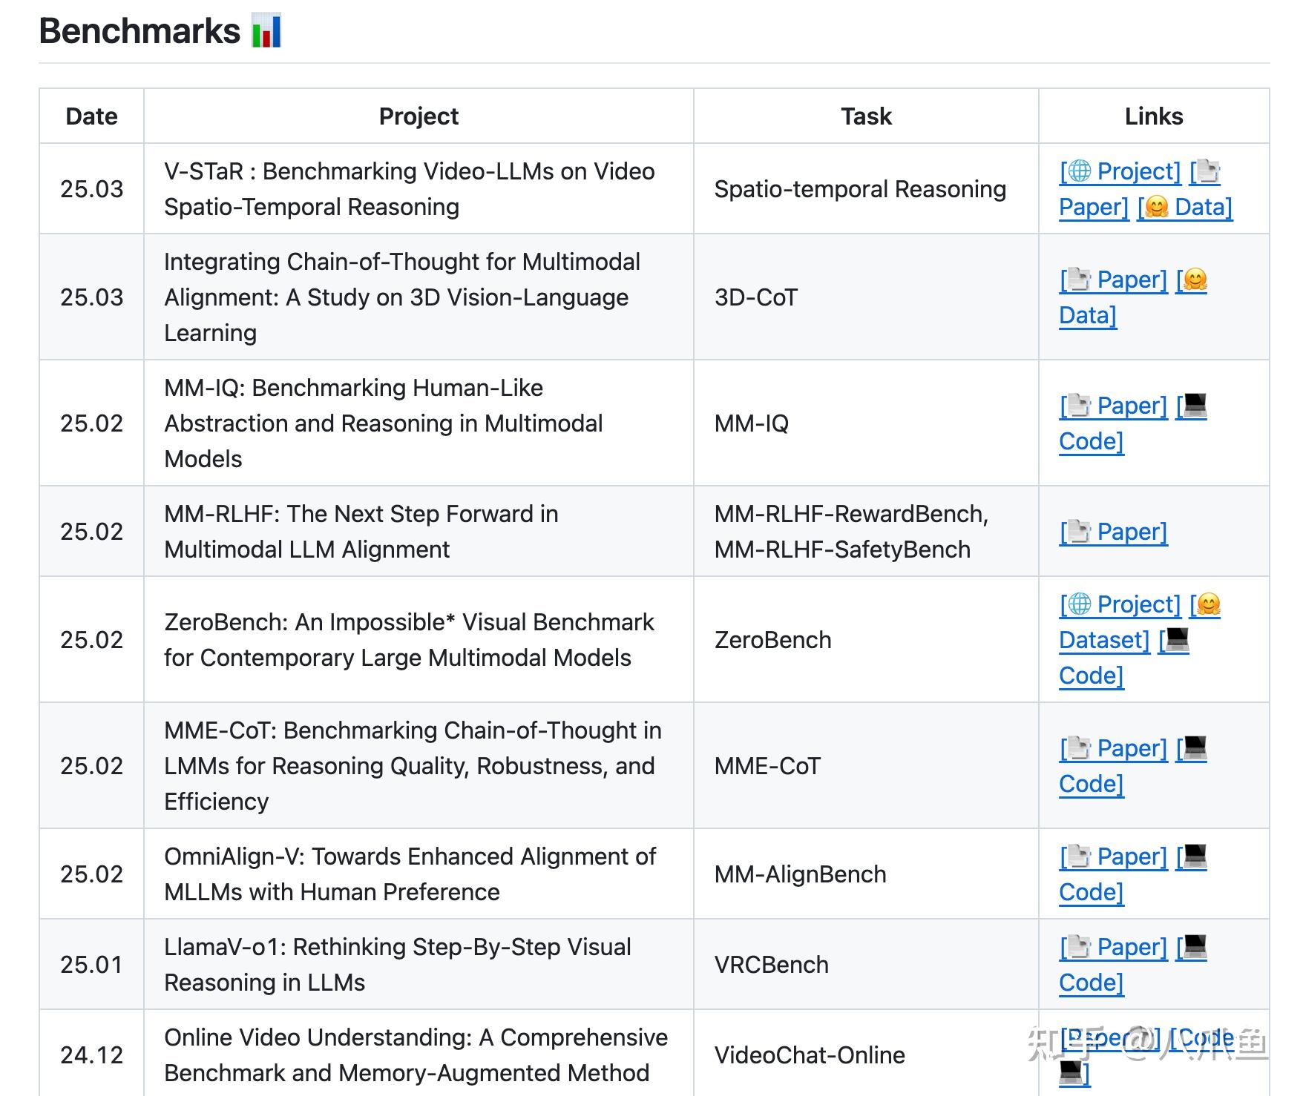Open the V-STaR Paper link
The height and width of the screenshot is (1096, 1303).
(1093, 207)
